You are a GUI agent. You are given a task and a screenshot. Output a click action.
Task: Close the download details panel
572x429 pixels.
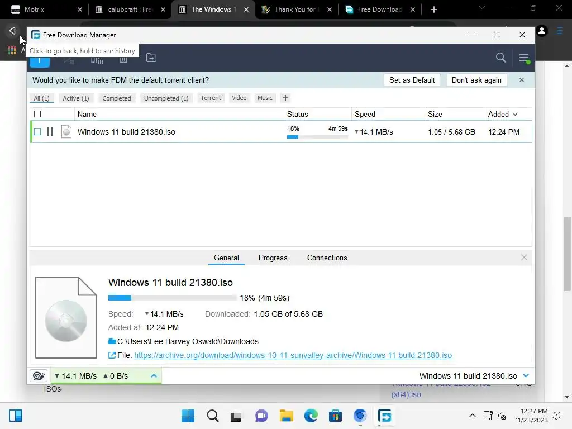tap(524, 257)
